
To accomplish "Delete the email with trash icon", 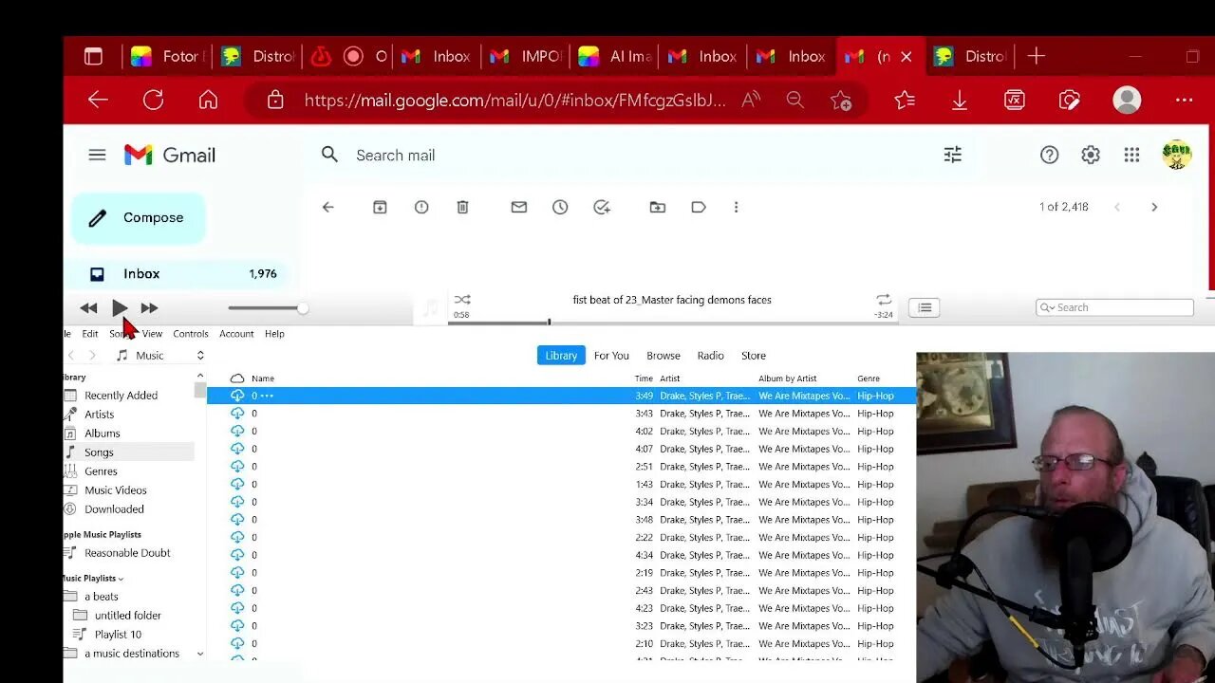I will point(462,207).
